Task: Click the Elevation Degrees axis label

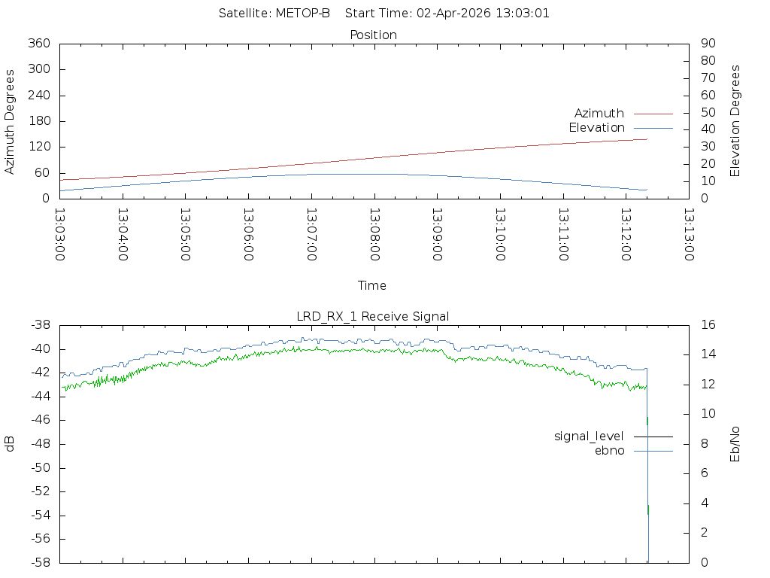Action: click(x=735, y=121)
